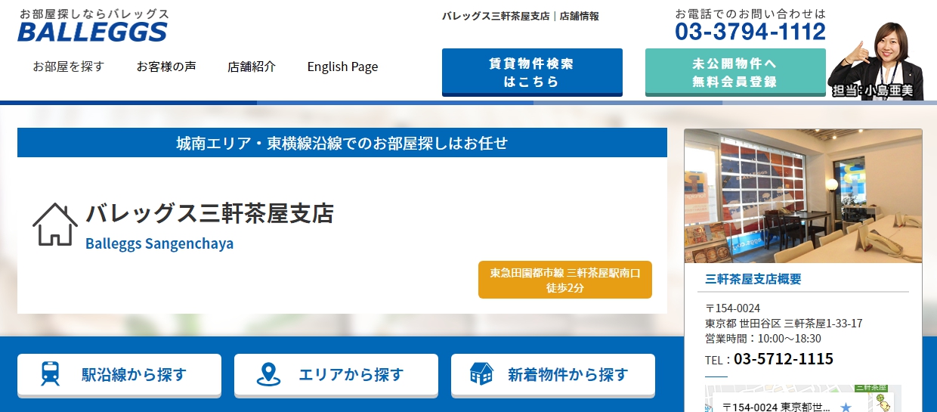Click the お部屋探しならバレッグス tagline

(94, 14)
